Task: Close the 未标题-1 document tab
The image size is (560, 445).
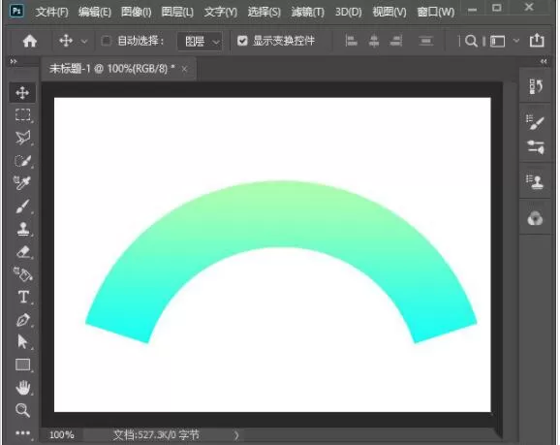Action: pos(184,69)
